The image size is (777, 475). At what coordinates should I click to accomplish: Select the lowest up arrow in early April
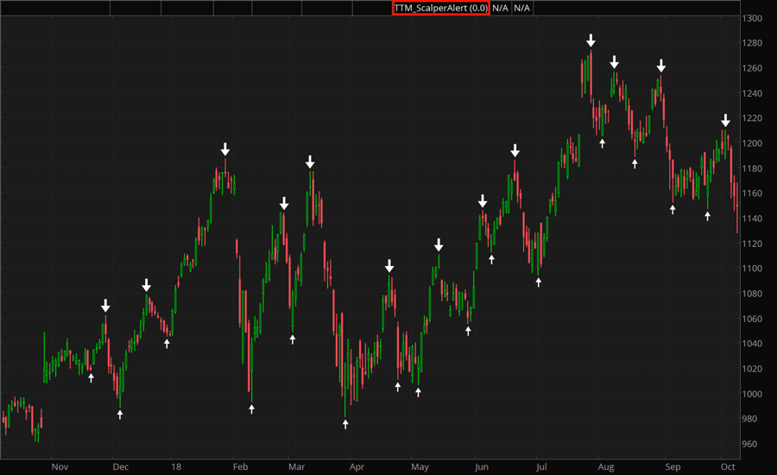coord(345,424)
